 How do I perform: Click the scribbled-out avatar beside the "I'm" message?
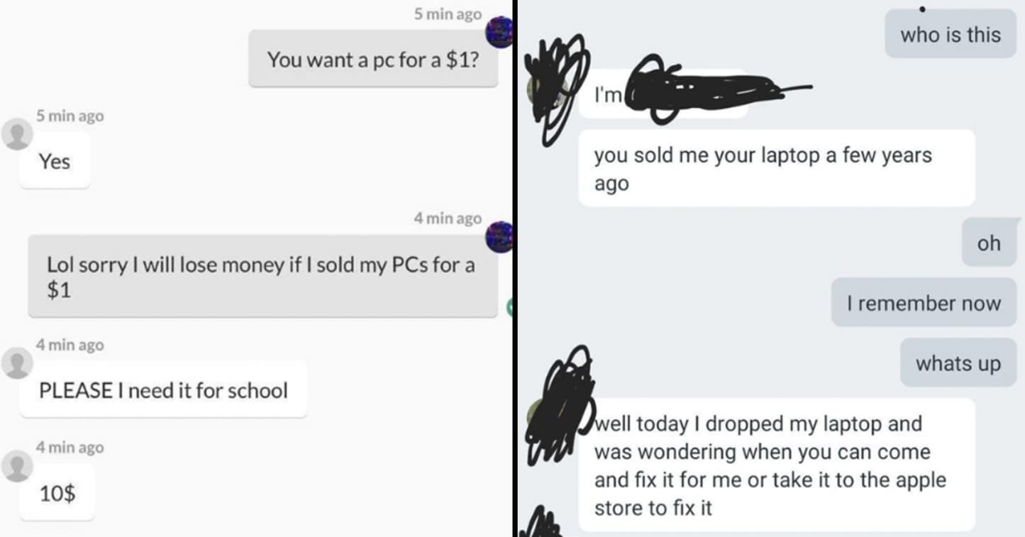pyautogui.click(x=555, y=89)
